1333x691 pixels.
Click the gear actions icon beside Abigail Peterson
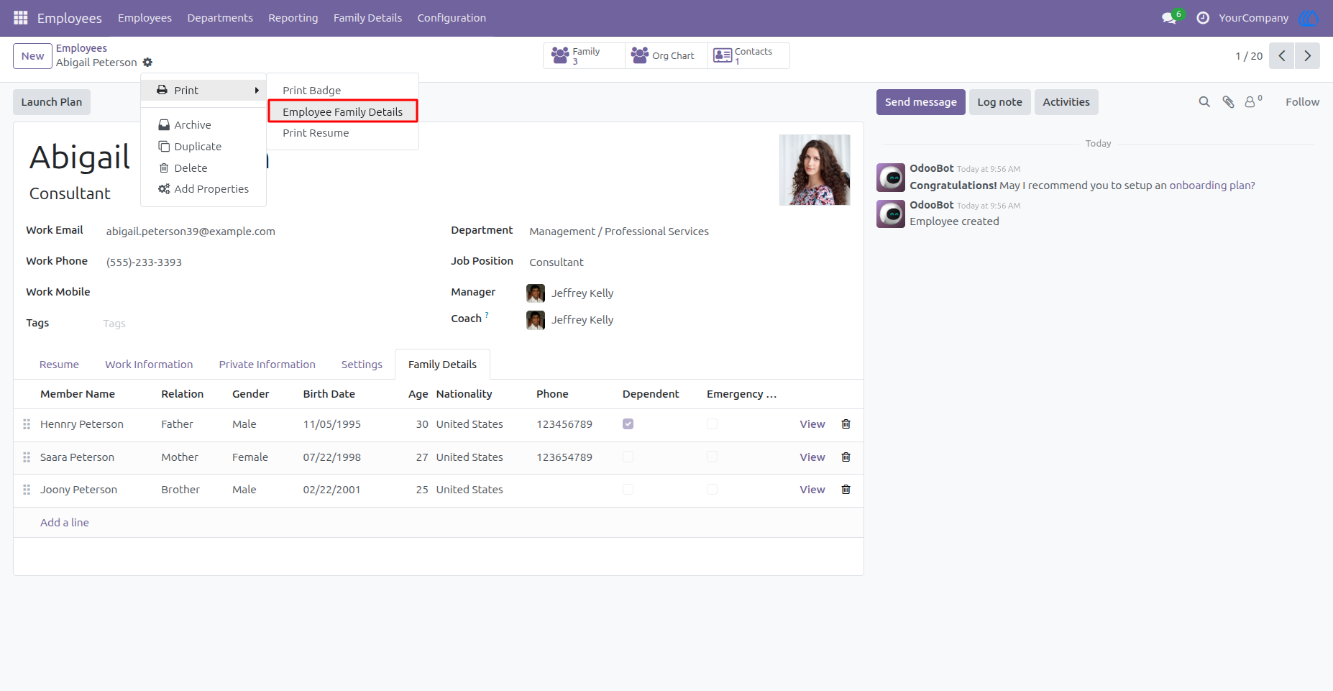pyautogui.click(x=147, y=63)
